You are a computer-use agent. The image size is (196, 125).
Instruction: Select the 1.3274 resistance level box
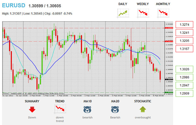(184, 25)
